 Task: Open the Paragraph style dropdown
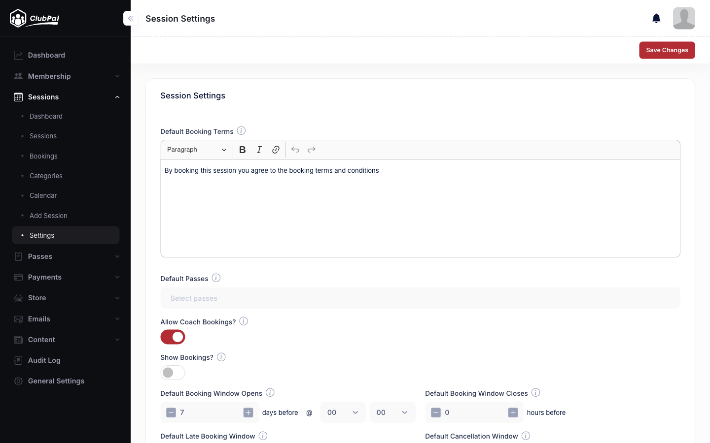click(196, 150)
